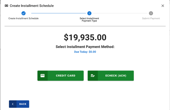Screen dimensions: 170x110
Task: Select the 'Submit Payment' step label
Action: 151,18
